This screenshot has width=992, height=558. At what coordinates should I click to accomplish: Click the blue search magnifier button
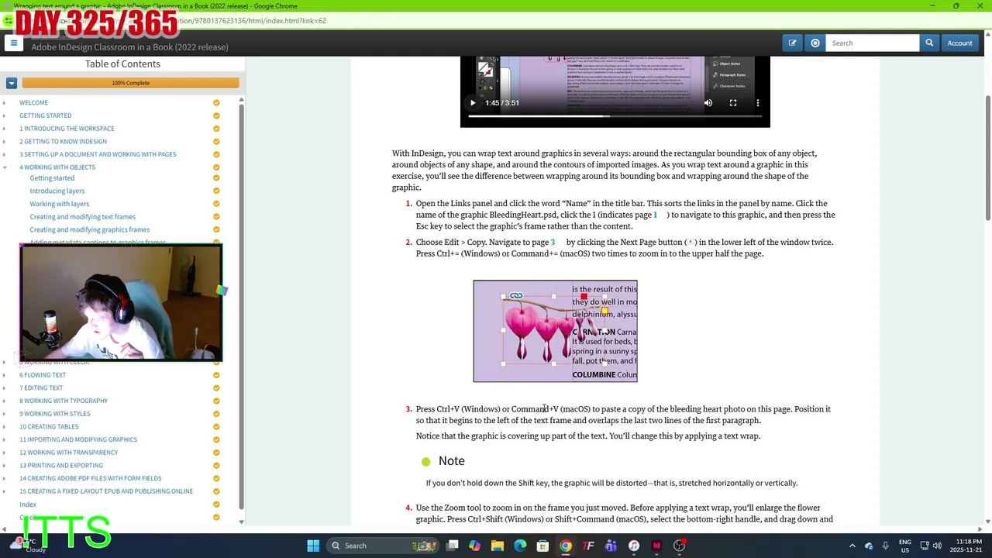929,43
